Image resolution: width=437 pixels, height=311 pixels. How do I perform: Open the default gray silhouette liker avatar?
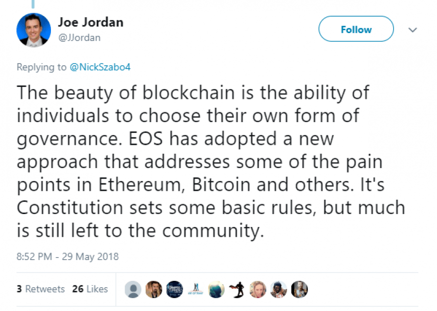(x=132, y=289)
